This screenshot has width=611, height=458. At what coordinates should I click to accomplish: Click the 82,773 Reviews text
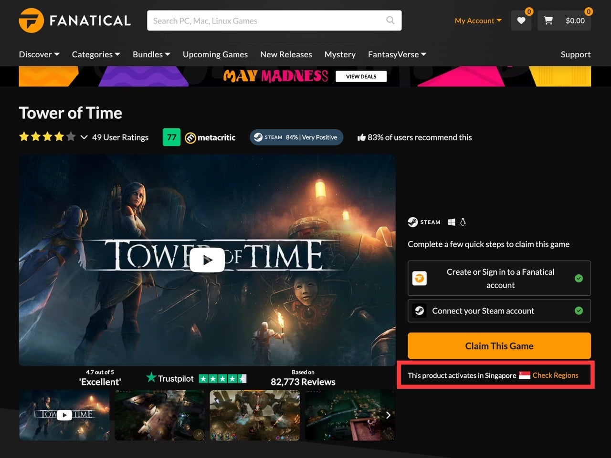[303, 382]
